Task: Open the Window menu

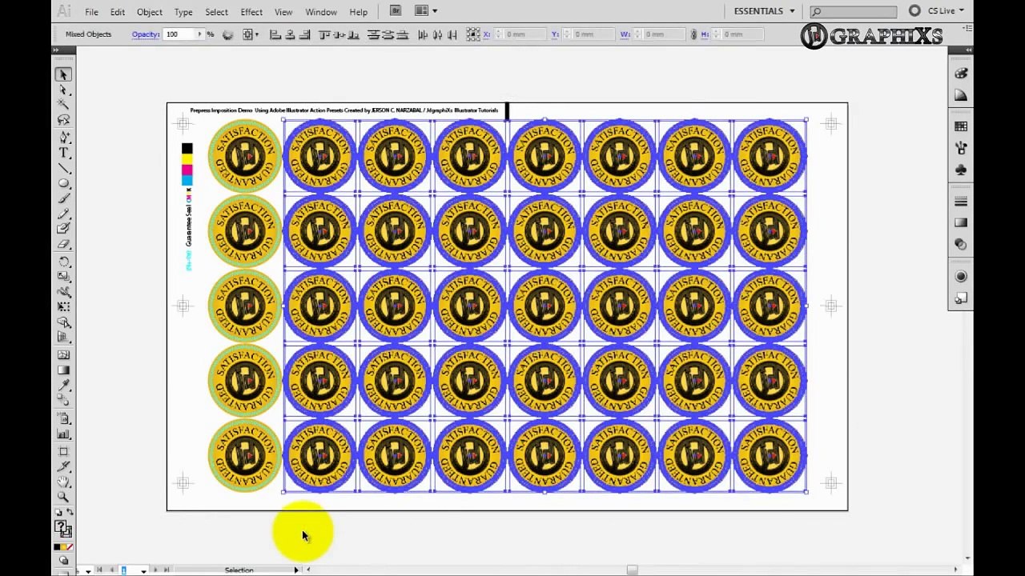Action: pos(320,12)
